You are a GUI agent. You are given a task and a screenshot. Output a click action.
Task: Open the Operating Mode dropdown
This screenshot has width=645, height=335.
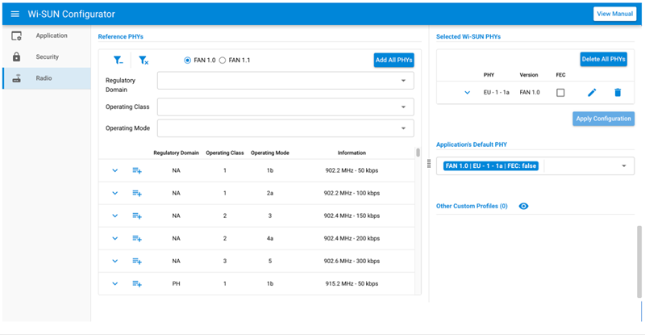coord(285,128)
